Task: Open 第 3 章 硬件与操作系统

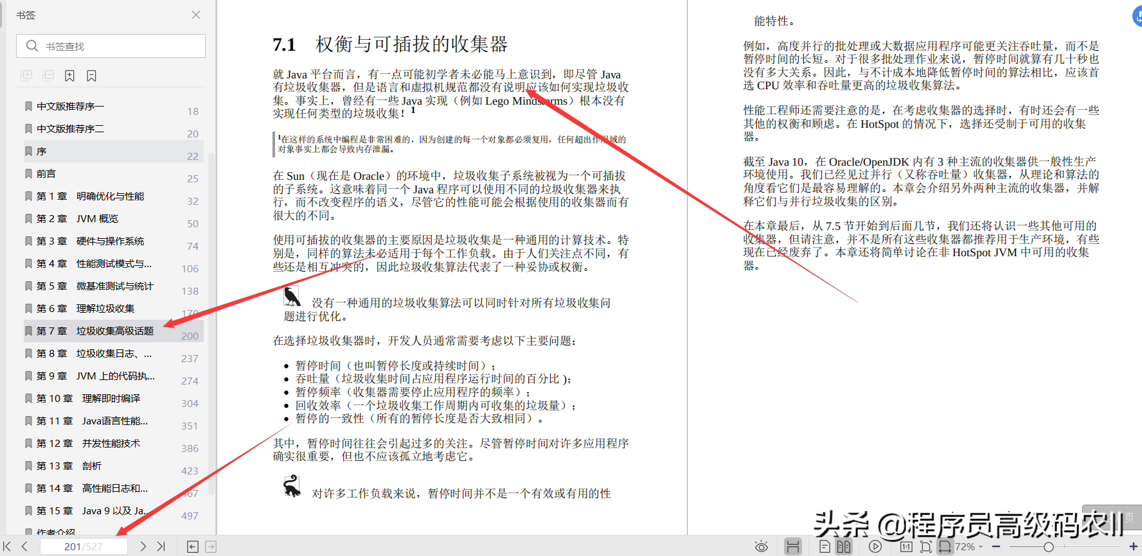Action: coord(113,241)
